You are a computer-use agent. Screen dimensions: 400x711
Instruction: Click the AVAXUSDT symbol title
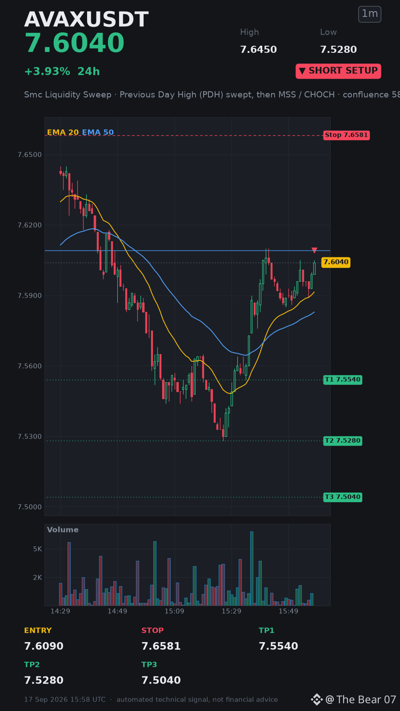coord(86,20)
